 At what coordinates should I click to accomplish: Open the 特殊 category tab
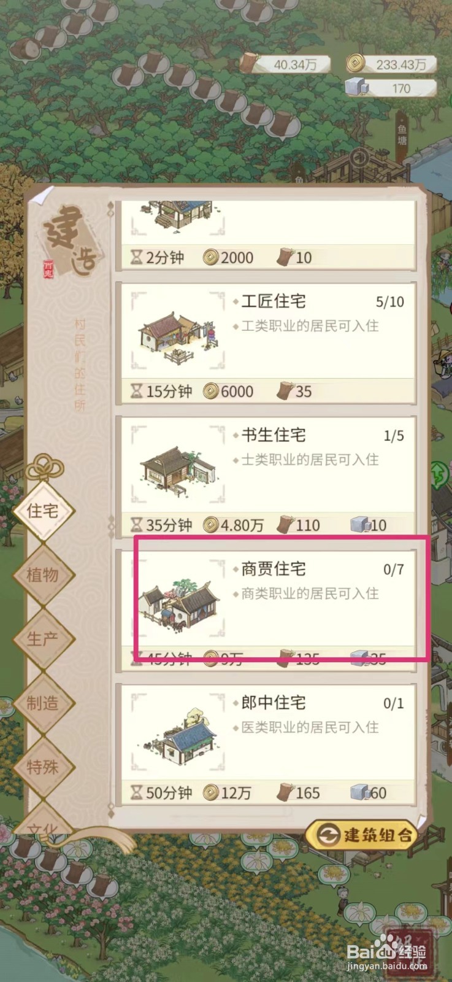pos(43,767)
